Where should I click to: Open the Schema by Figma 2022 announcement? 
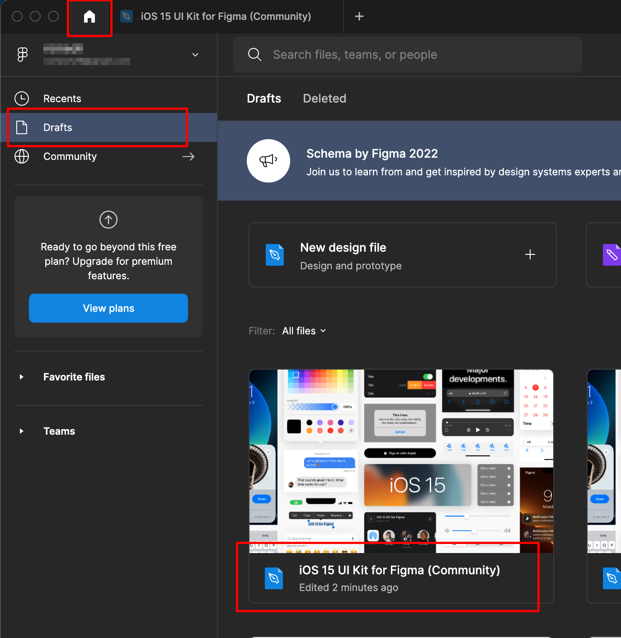pos(419,161)
